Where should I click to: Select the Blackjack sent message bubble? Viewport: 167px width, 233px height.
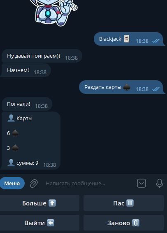click(x=129, y=39)
